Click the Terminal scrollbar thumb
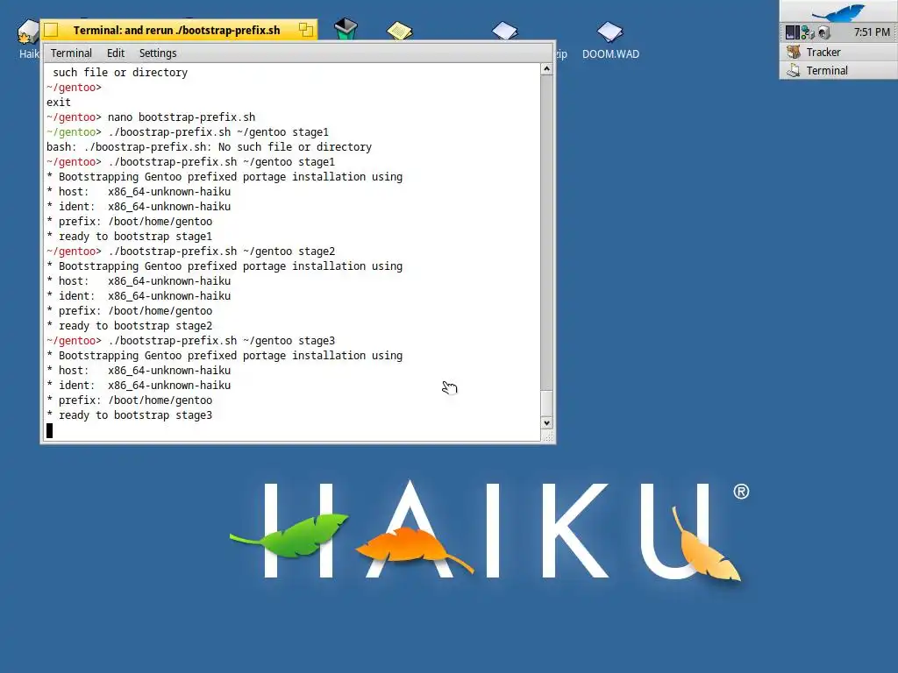The height and width of the screenshot is (673, 898). point(547,403)
